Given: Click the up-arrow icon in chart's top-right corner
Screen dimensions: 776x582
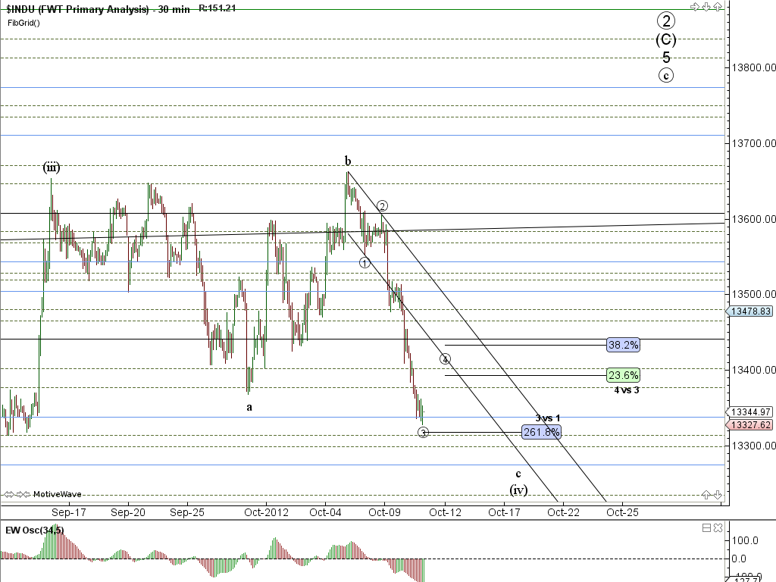Looking at the screenshot, I should [717, 6].
